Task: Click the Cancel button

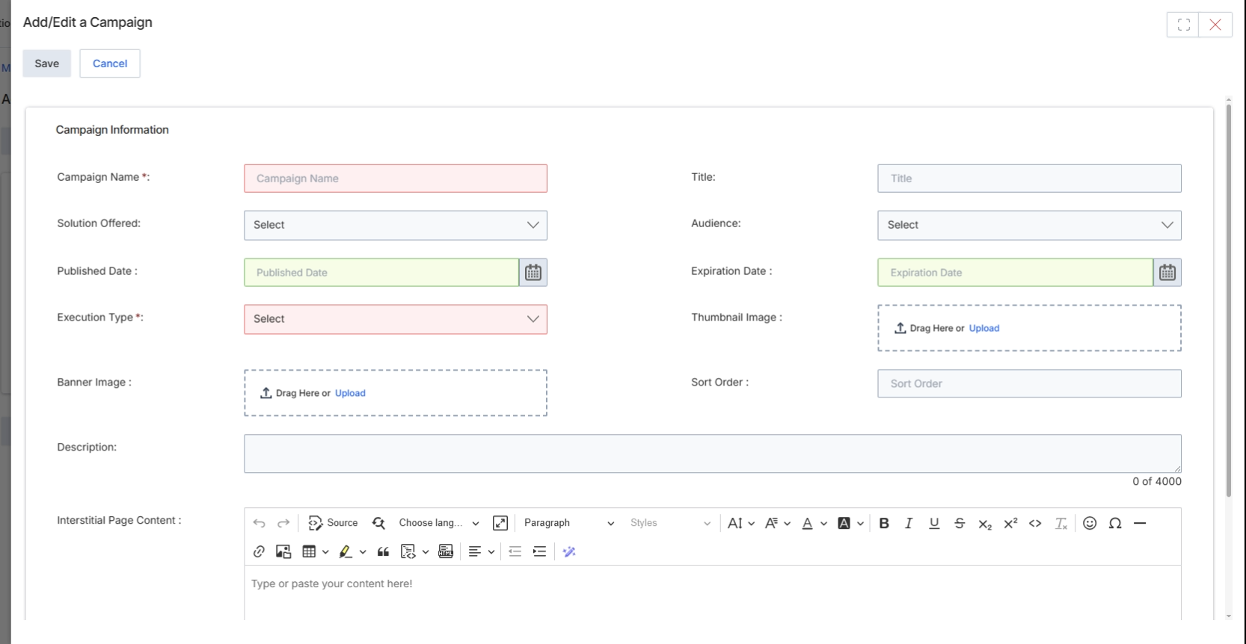Action: tap(110, 64)
